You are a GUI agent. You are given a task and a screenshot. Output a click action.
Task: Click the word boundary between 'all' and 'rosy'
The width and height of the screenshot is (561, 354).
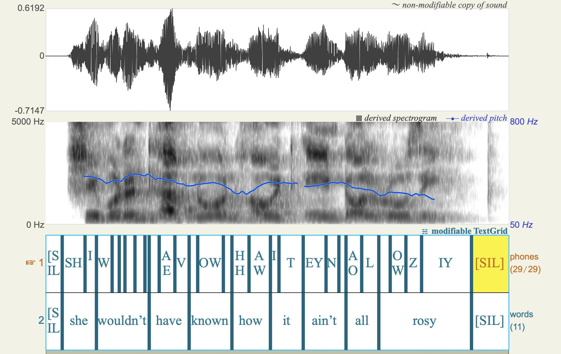[379, 321]
